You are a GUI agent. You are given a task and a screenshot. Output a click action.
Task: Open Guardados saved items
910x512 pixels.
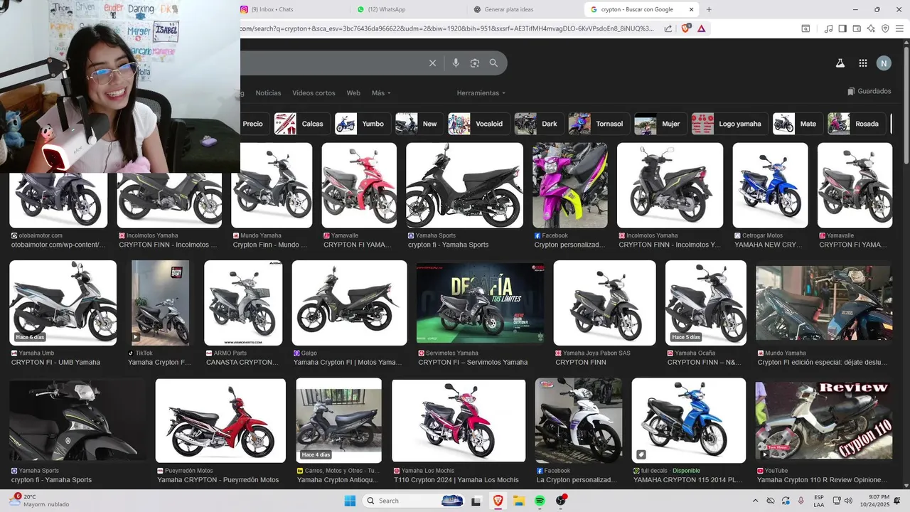pyautogui.click(x=869, y=91)
